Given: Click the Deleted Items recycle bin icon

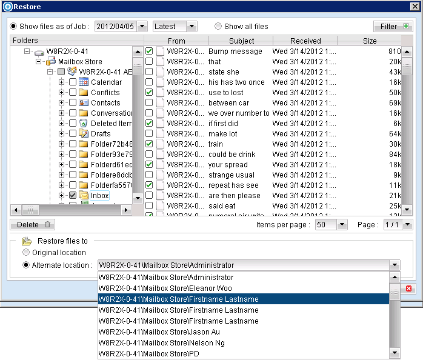Looking at the screenshot, I should pyautogui.click(x=84, y=124).
